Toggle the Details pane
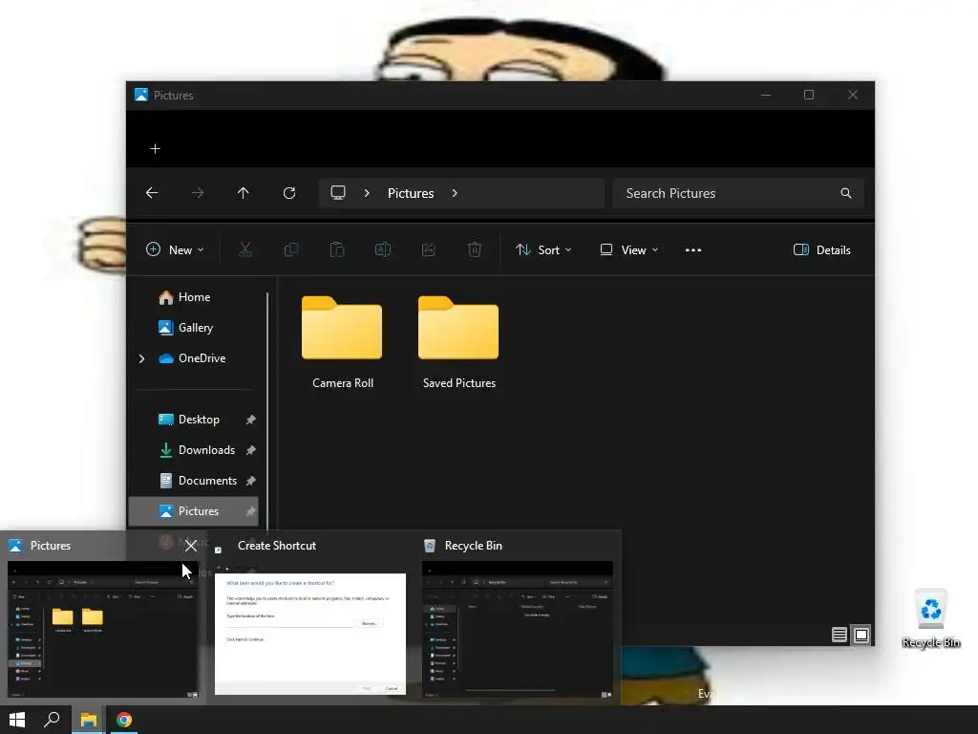The width and height of the screenshot is (978, 734). pos(821,249)
